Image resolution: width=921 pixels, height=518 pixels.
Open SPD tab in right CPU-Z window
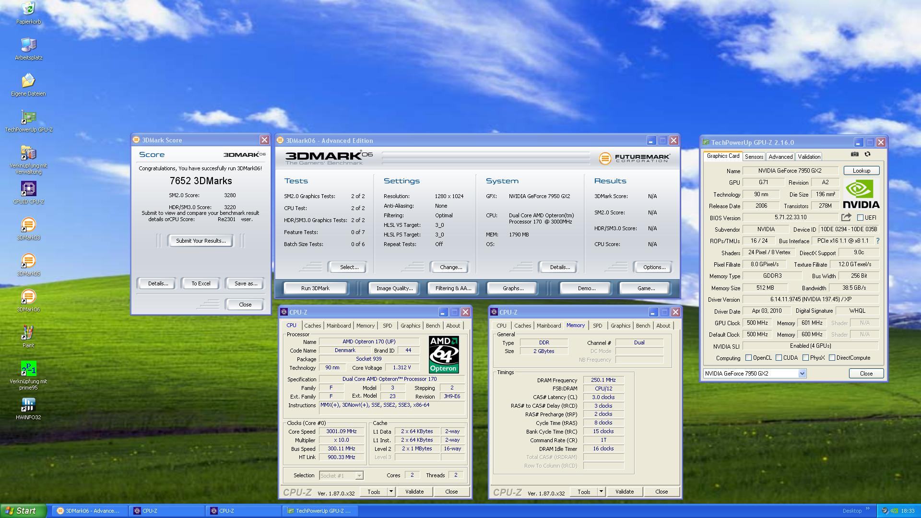point(597,326)
